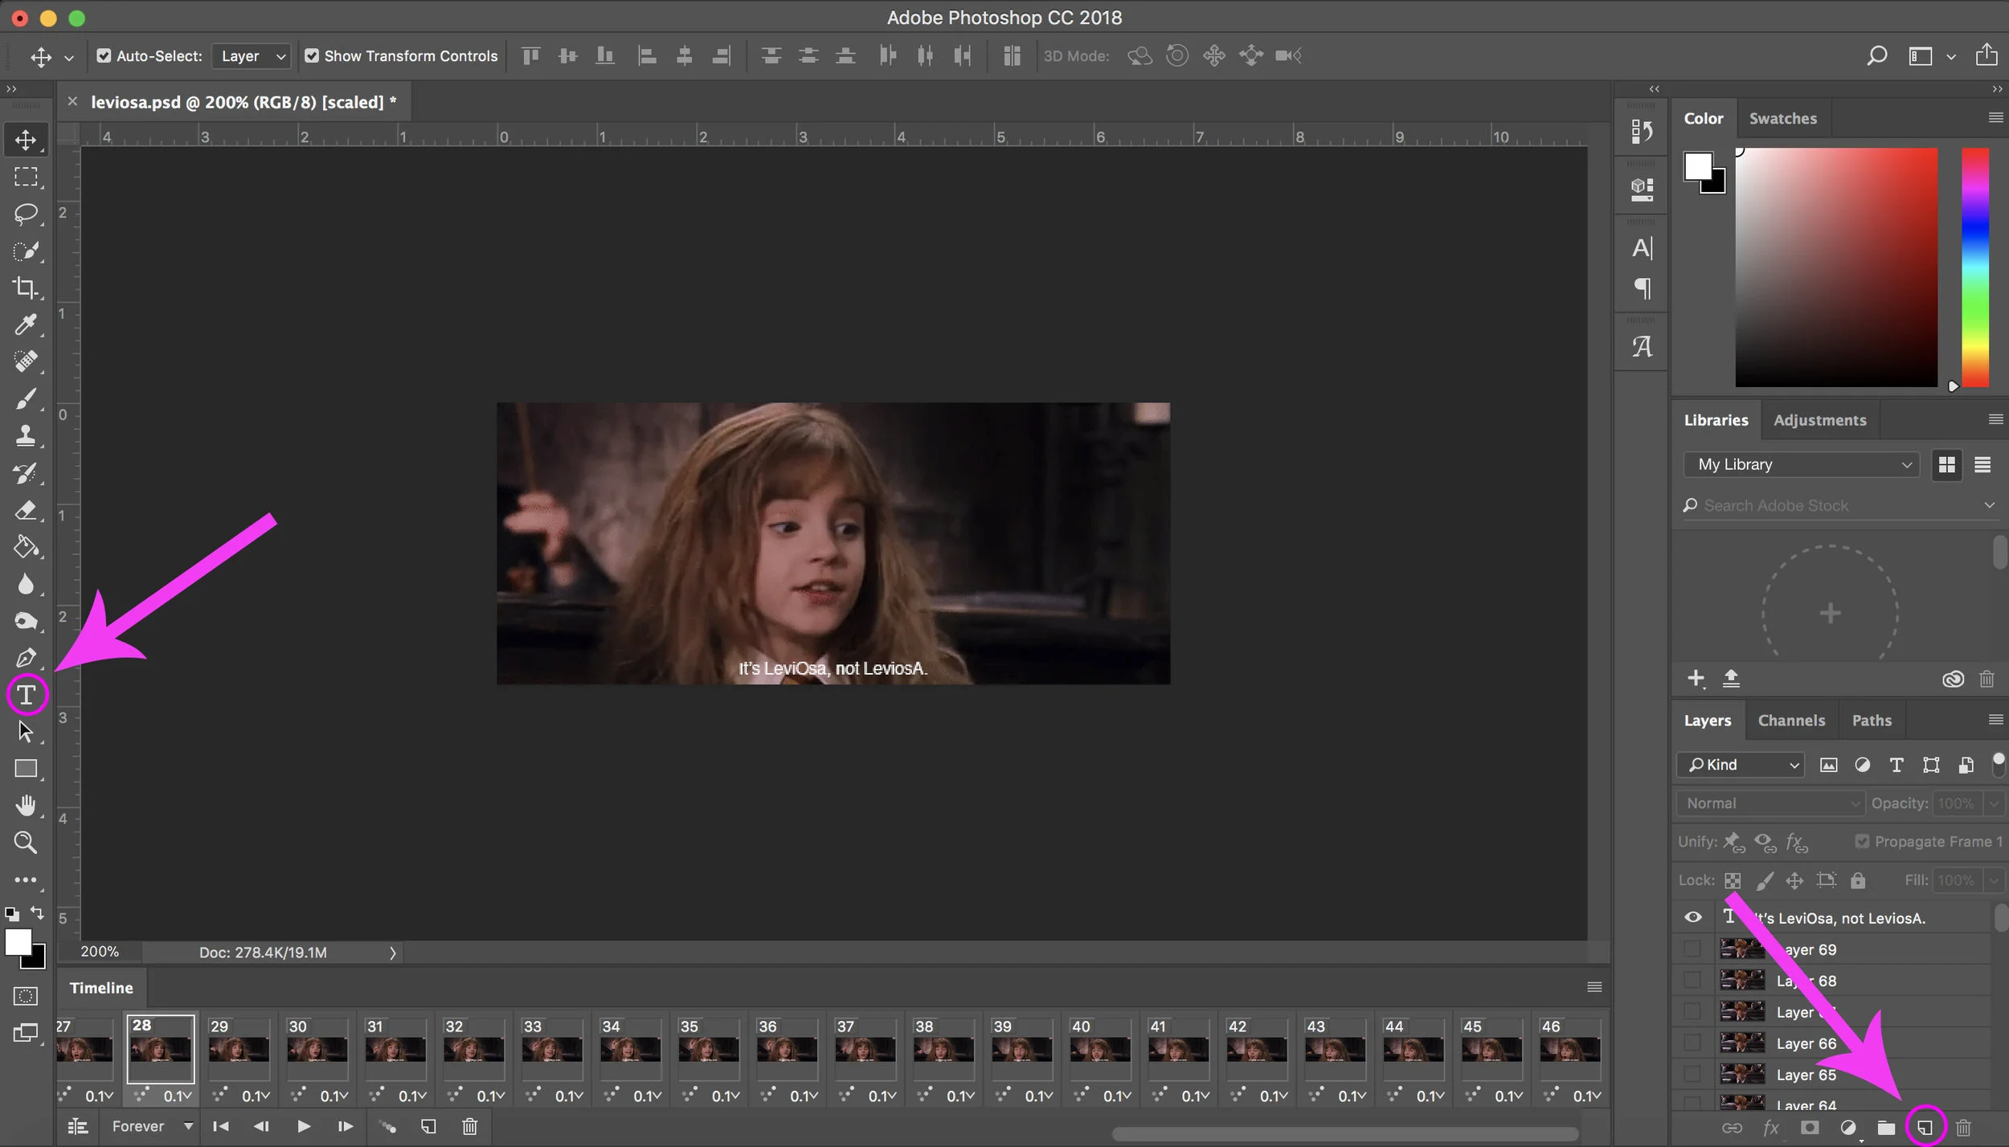Toggle the Auto-Select checkbox
Screen dimensions: 2009x1147
click(104, 55)
